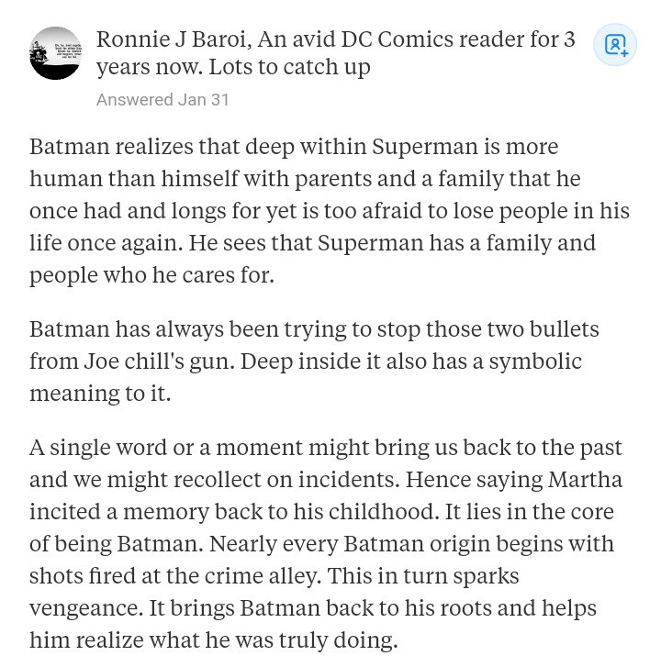Screen dimensions: 661x667
Task: Click the second paragraph starting 'Batman has always'
Action: 314,361
